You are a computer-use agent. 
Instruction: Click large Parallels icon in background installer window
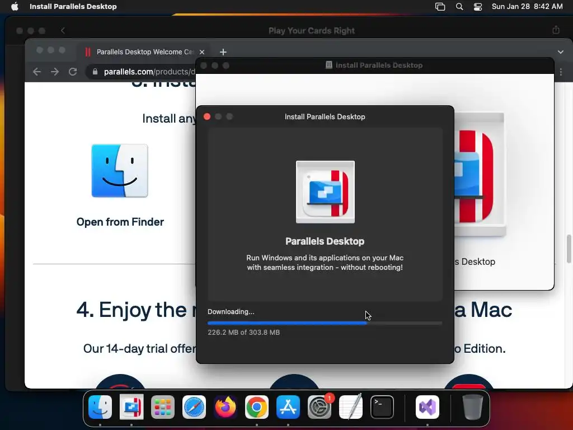(480, 175)
